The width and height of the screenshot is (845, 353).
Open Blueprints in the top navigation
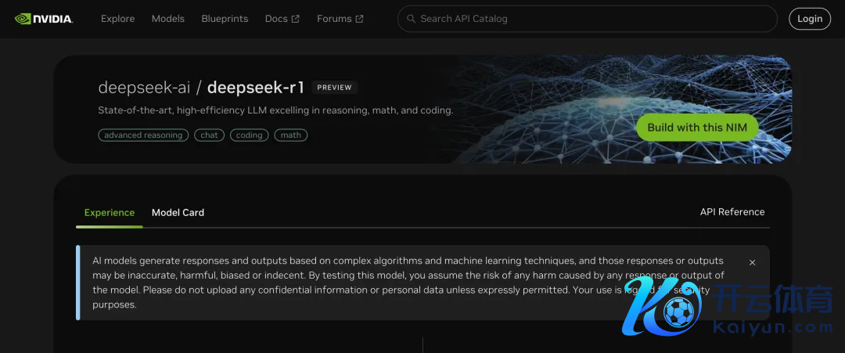coord(225,19)
